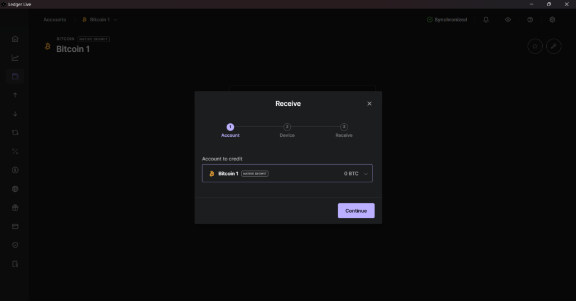The height and width of the screenshot is (301, 576).
Task: Close the Receive dialog
Action: click(369, 104)
